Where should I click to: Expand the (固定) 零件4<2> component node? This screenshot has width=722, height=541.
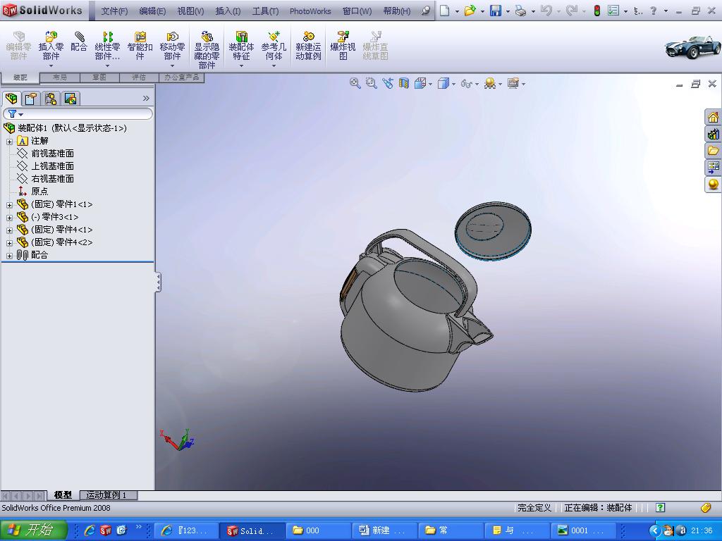coord(9,242)
